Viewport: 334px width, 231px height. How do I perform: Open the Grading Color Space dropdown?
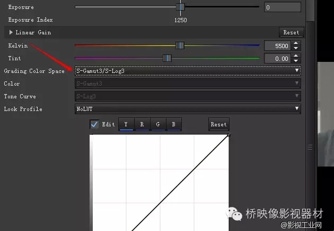pyautogui.click(x=188, y=70)
